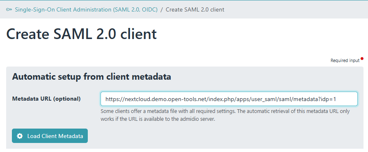The height and width of the screenshot is (152, 368).
Task: Click the Metadata URL (optional) label
Action: pyautogui.click(x=46, y=99)
